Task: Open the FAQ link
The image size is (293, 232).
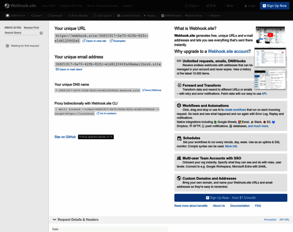Action: tap(258, 206)
